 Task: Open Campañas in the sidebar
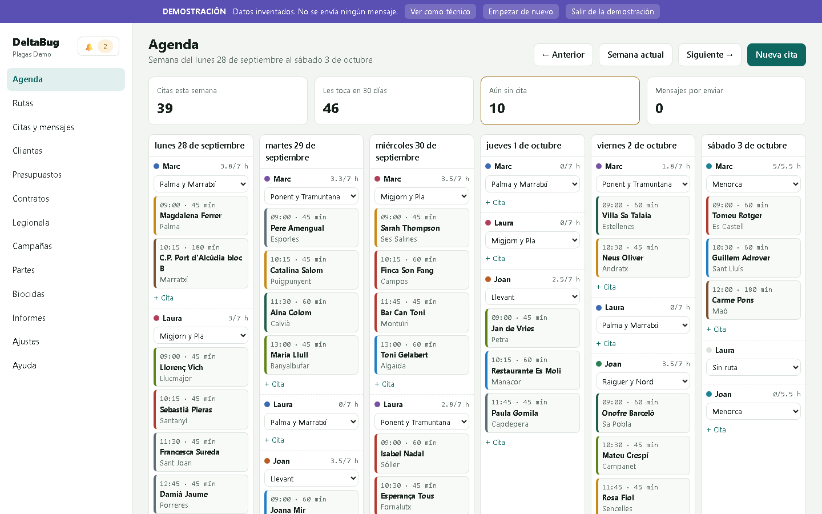66,246
